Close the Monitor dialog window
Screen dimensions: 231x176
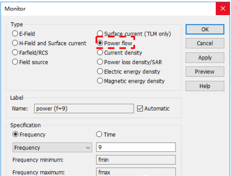click(x=223, y=8)
